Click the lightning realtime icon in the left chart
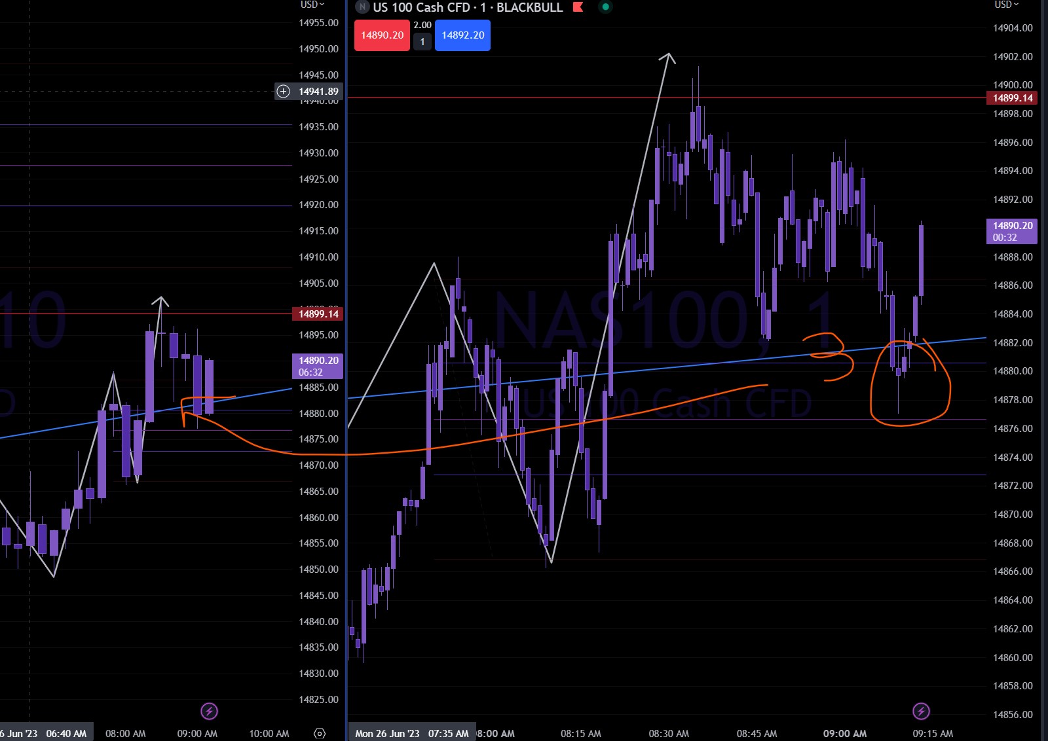 209,711
